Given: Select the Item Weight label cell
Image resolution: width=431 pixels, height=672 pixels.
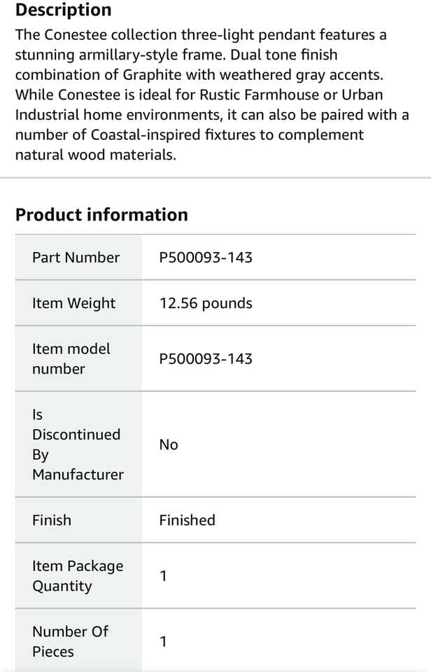Looking at the screenshot, I should (x=73, y=303).
